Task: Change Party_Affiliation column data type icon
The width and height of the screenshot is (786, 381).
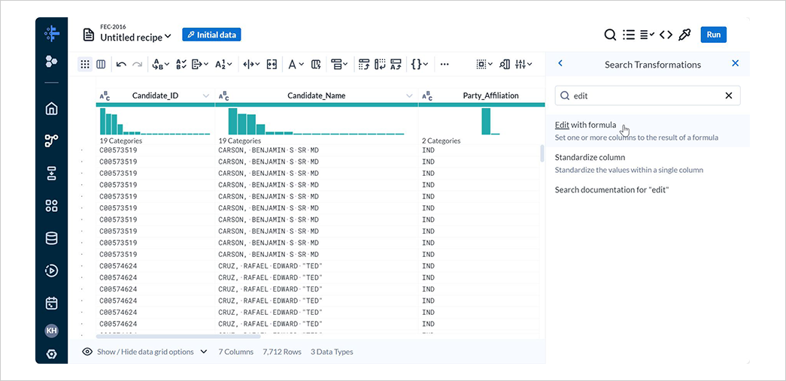Action: 427,95
